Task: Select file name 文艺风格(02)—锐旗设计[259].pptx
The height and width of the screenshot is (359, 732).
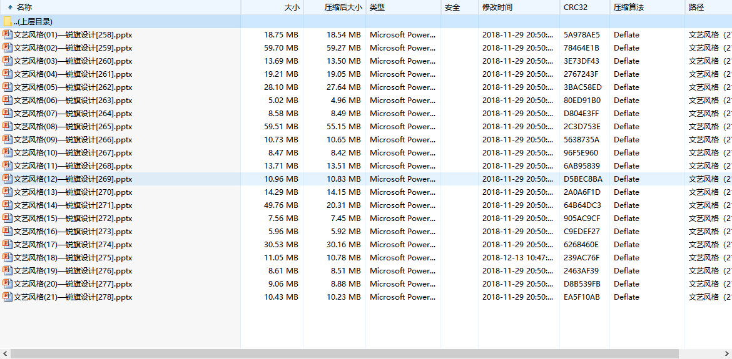Action: tap(73, 47)
